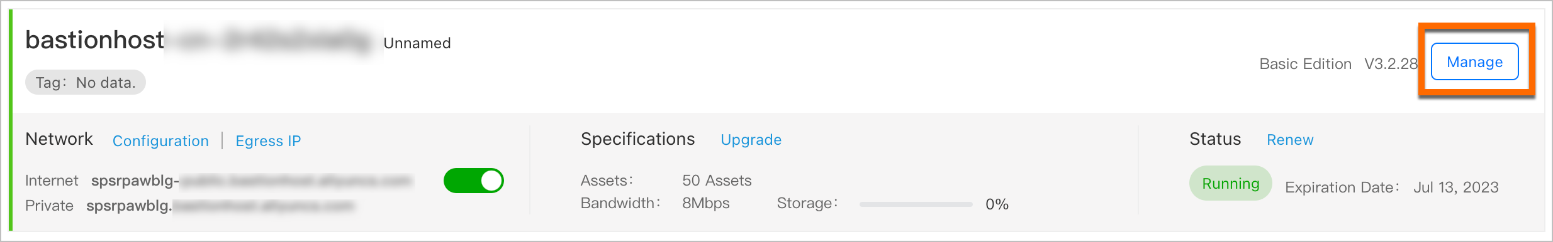Screen dimensions: 1553x242
Task: Click the Storage usage progress bar
Action: pos(916,204)
